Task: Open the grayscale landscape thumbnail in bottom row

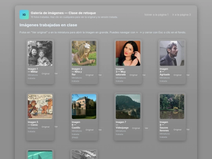Action: pos(84,155)
